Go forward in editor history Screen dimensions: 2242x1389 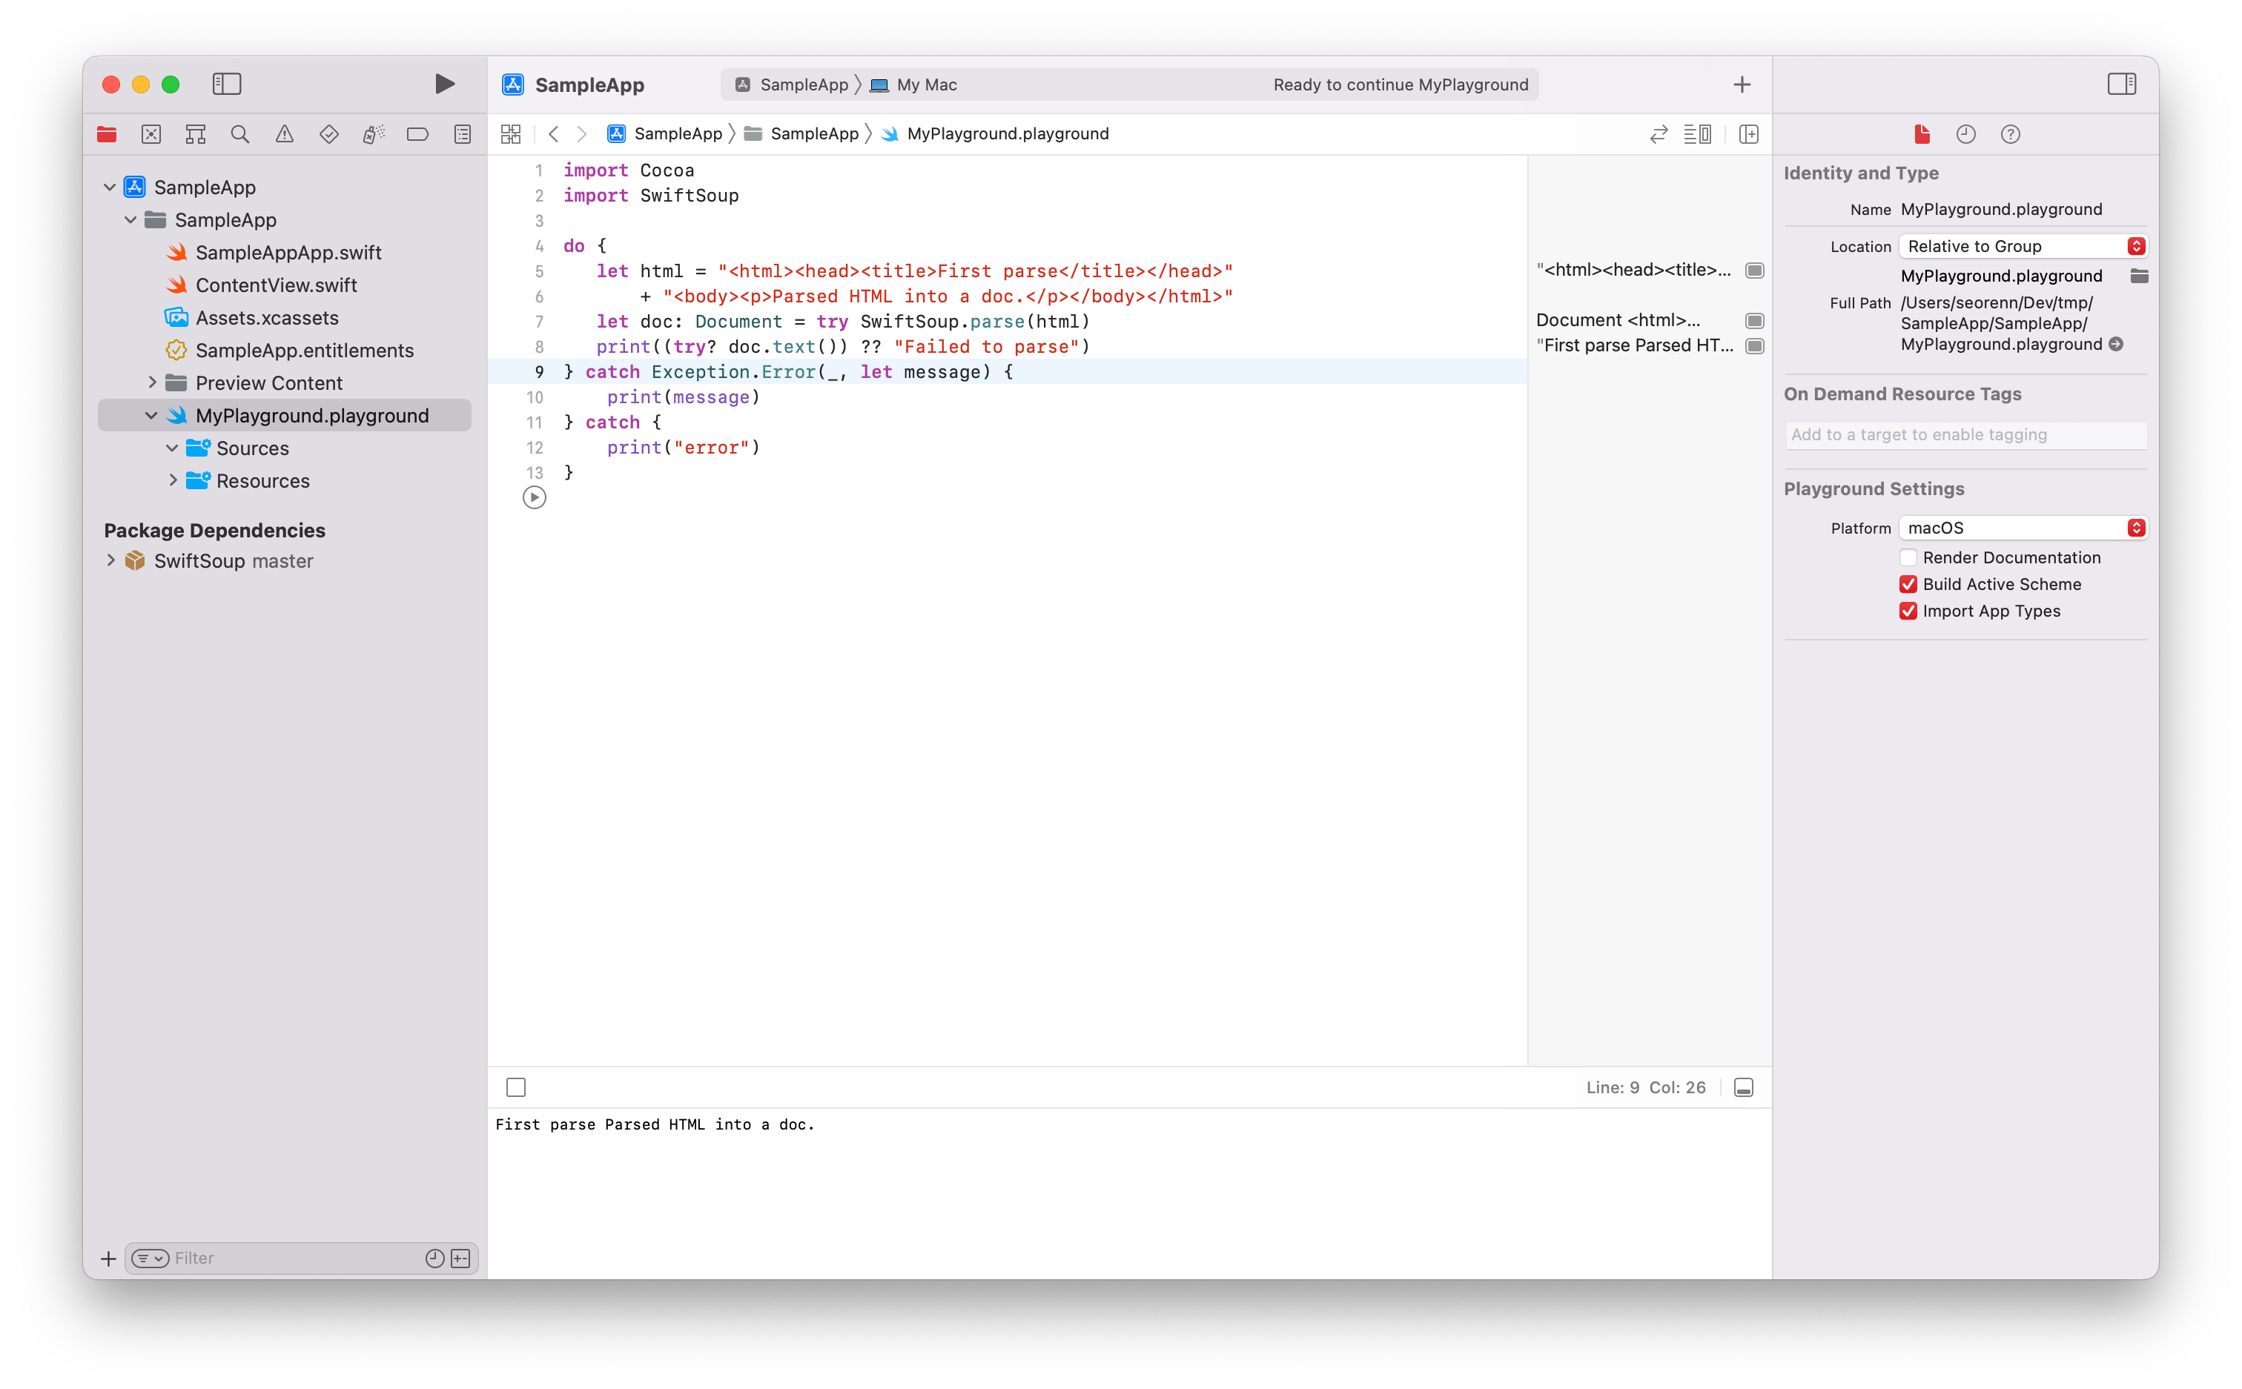pyautogui.click(x=582, y=134)
